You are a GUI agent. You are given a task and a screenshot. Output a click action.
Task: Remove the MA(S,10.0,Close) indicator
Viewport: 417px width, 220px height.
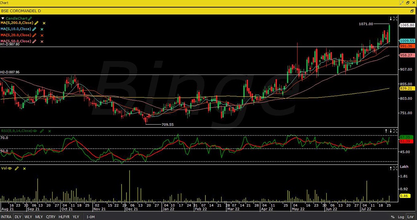(42, 30)
